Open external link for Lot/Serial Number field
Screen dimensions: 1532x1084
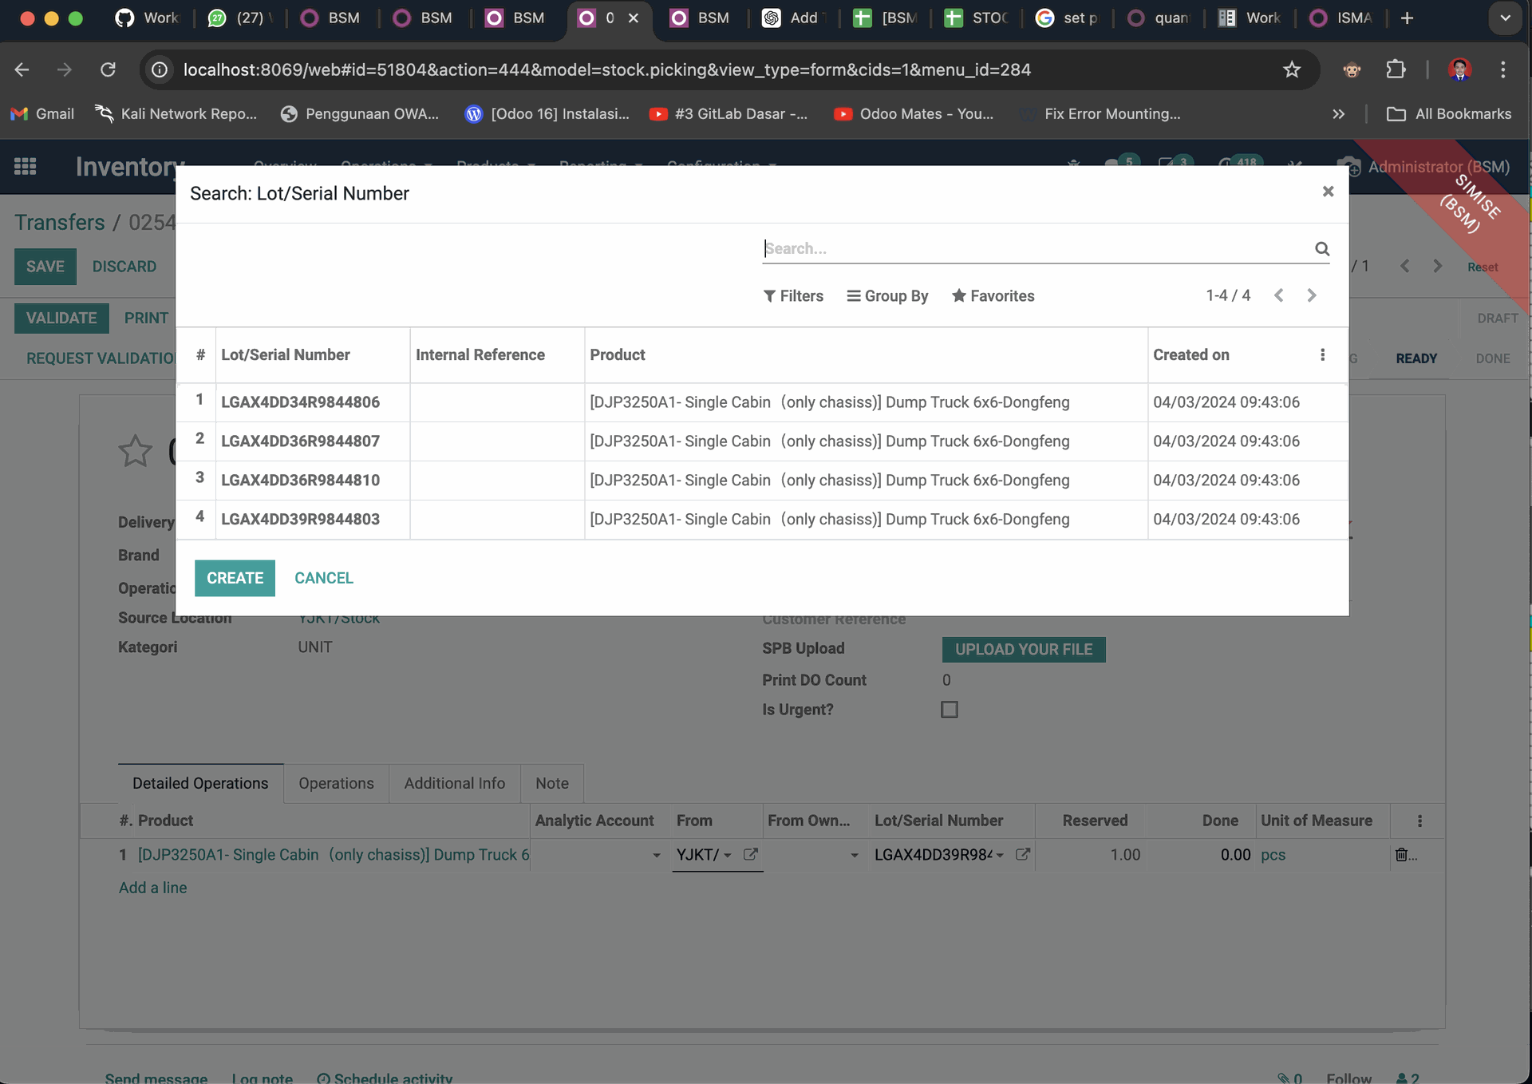(1022, 854)
